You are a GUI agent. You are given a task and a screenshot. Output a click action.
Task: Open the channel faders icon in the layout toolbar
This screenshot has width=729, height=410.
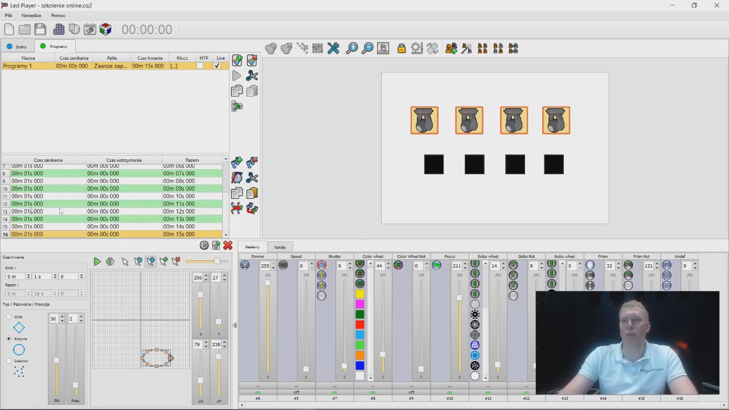318,49
